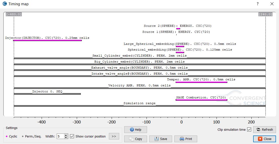Viewport: 279px width, 144px height.
Task: Click the Perm./Seq. gray legend swatch
Action: pos(23,136)
